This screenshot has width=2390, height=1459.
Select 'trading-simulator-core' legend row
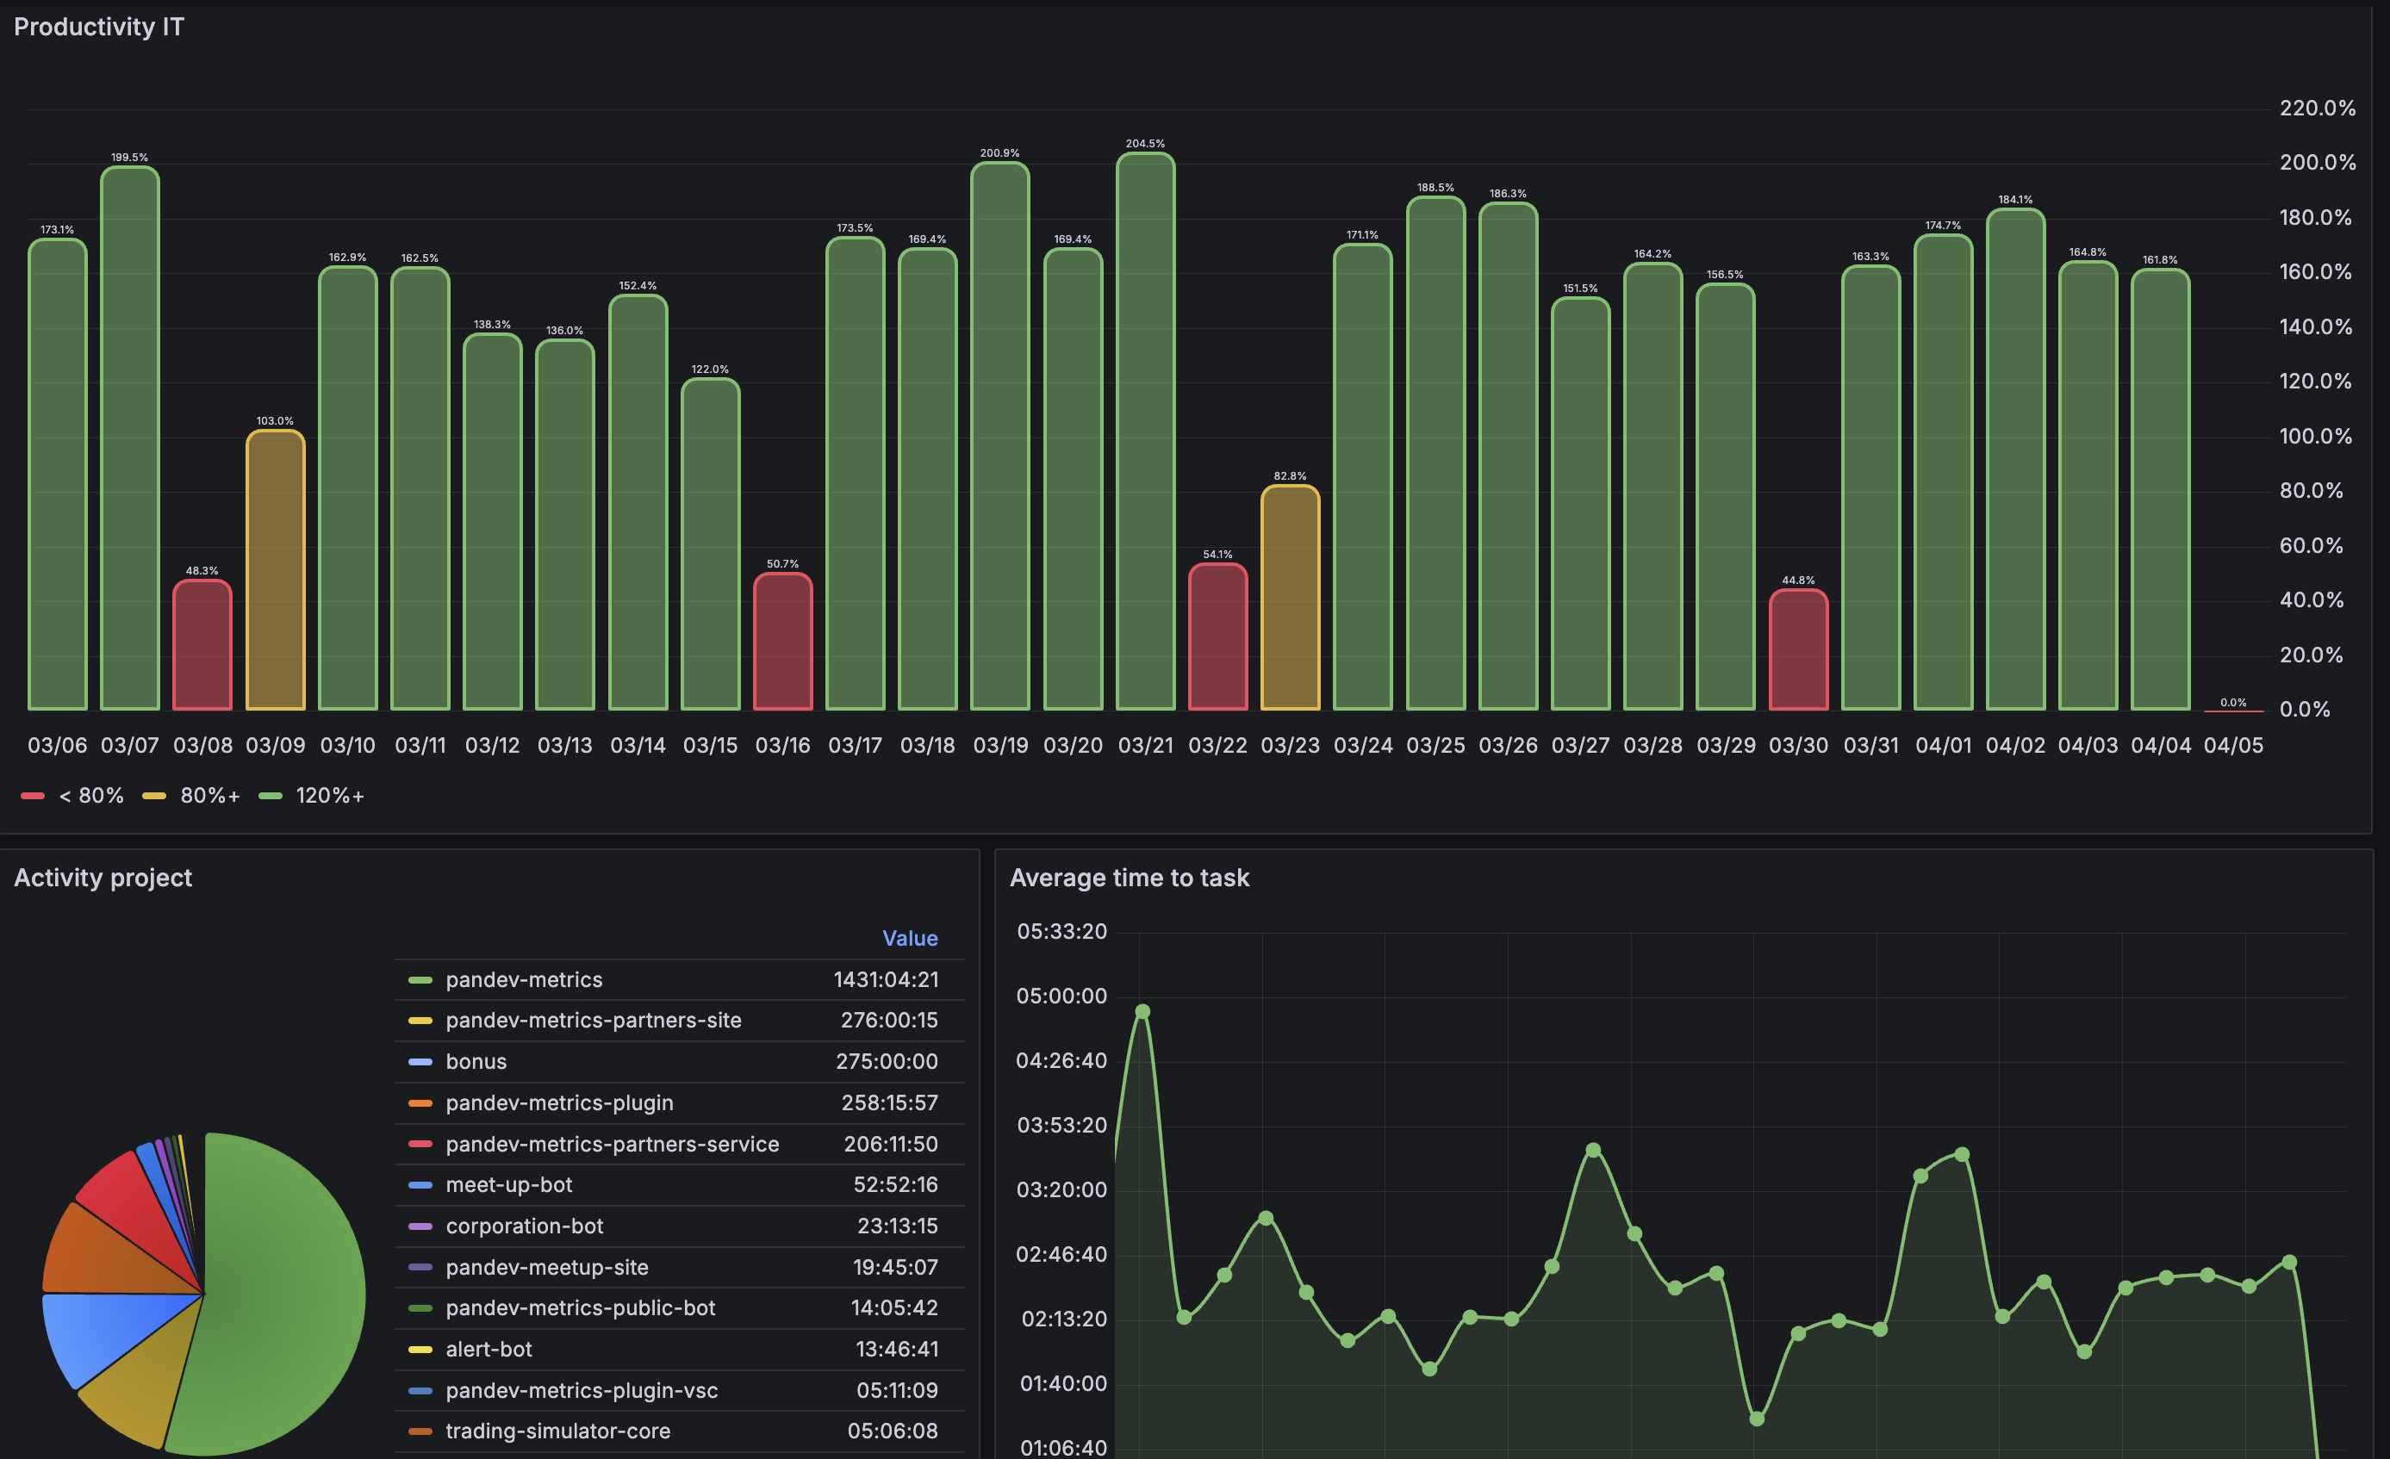tap(557, 1431)
